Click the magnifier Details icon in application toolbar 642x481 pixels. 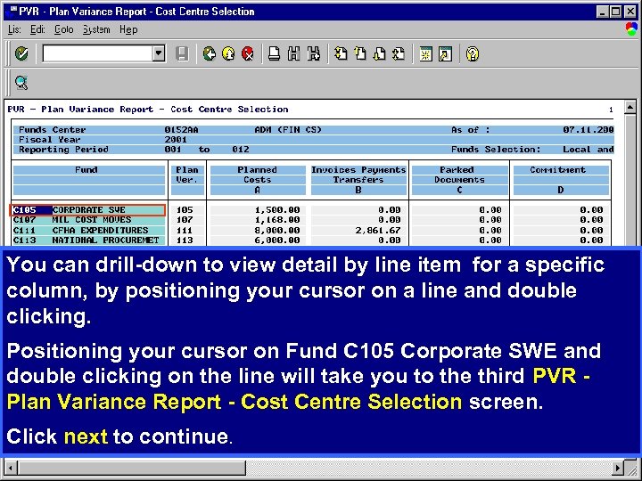21,83
